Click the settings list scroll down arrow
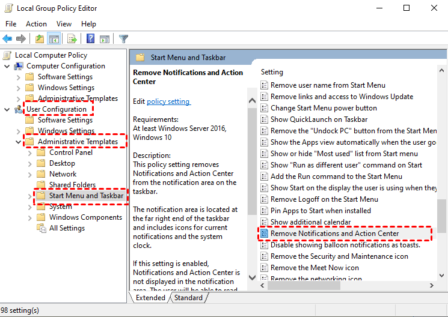The image size is (448, 317). click(441, 276)
